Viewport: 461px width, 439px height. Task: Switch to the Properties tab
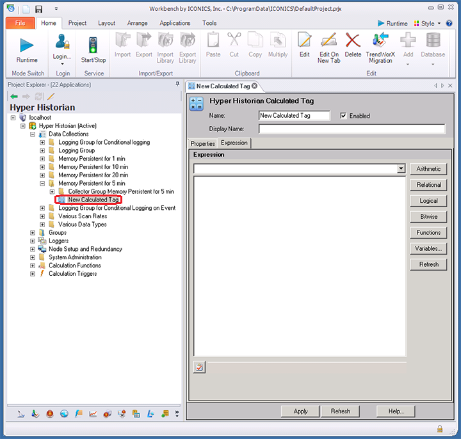202,143
